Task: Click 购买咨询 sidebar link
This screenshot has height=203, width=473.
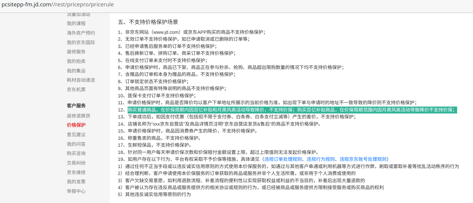Action: coord(76,153)
